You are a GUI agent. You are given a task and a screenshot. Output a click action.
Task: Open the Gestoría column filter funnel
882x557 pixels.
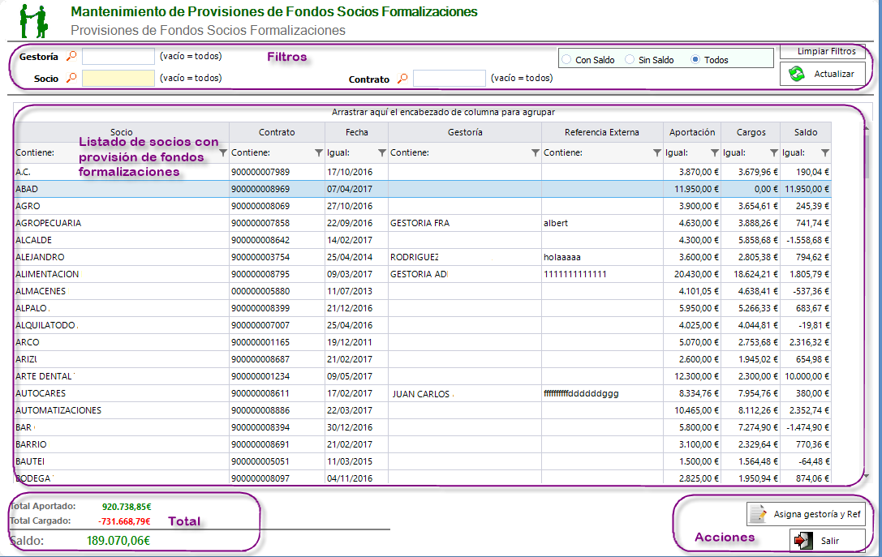[x=535, y=153]
